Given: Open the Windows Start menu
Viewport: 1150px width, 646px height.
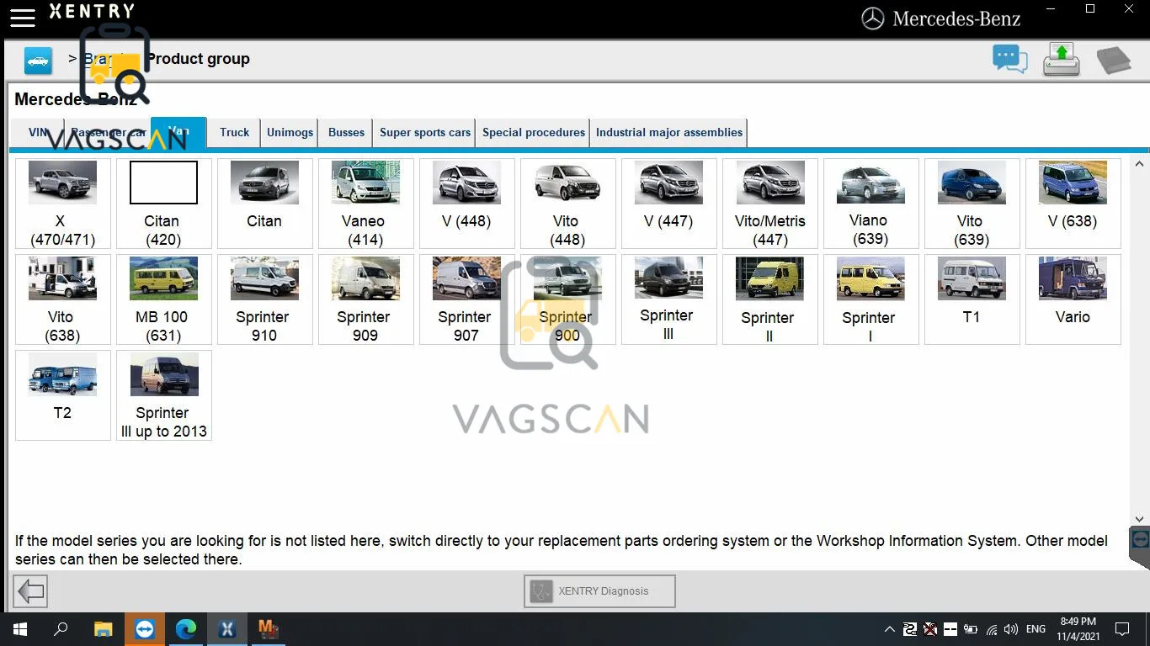Looking at the screenshot, I should click(20, 629).
